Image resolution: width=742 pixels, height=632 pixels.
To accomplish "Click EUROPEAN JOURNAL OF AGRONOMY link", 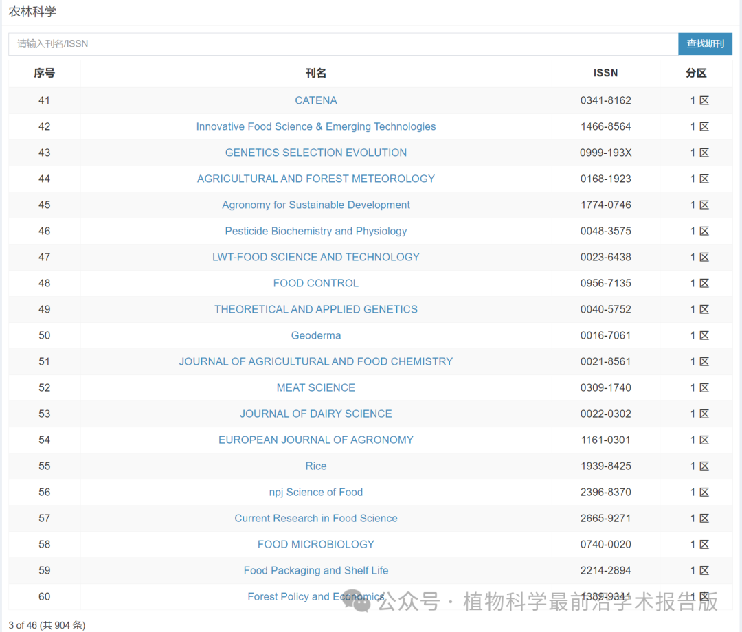I will [x=316, y=440].
